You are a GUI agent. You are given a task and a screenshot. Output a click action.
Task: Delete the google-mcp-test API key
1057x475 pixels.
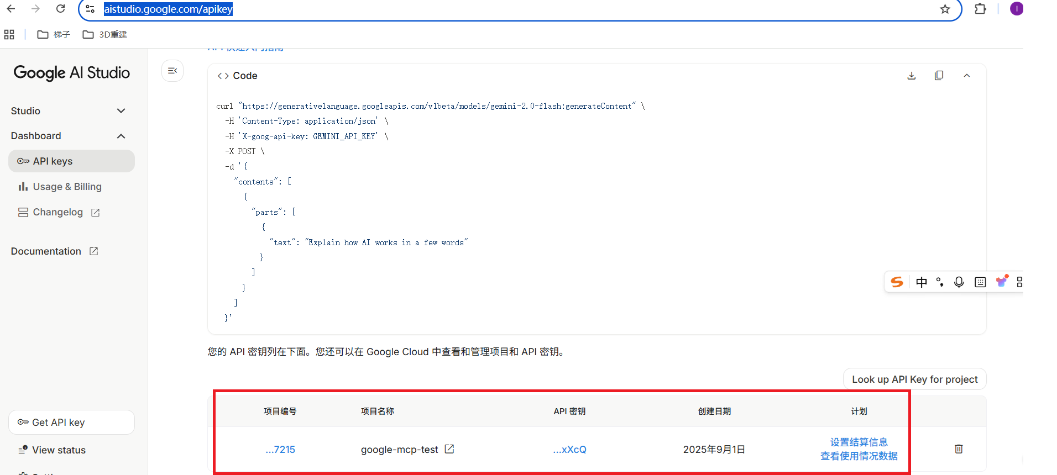pos(959,448)
